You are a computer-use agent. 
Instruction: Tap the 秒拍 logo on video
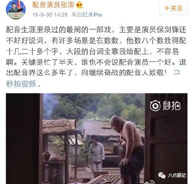165,106
